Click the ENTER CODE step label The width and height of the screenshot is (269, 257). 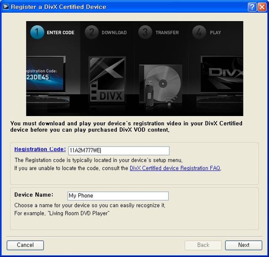click(61, 33)
